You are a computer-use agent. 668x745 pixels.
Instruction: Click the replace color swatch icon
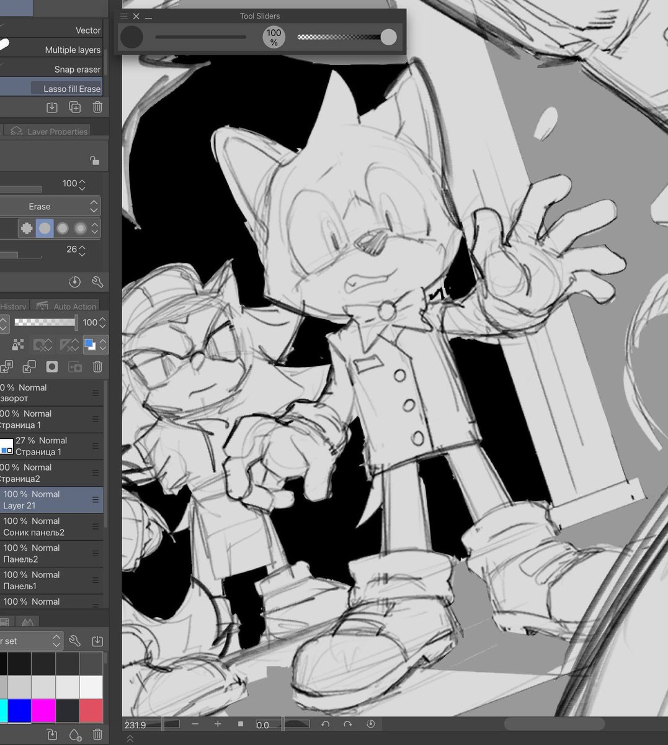[52, 735]
